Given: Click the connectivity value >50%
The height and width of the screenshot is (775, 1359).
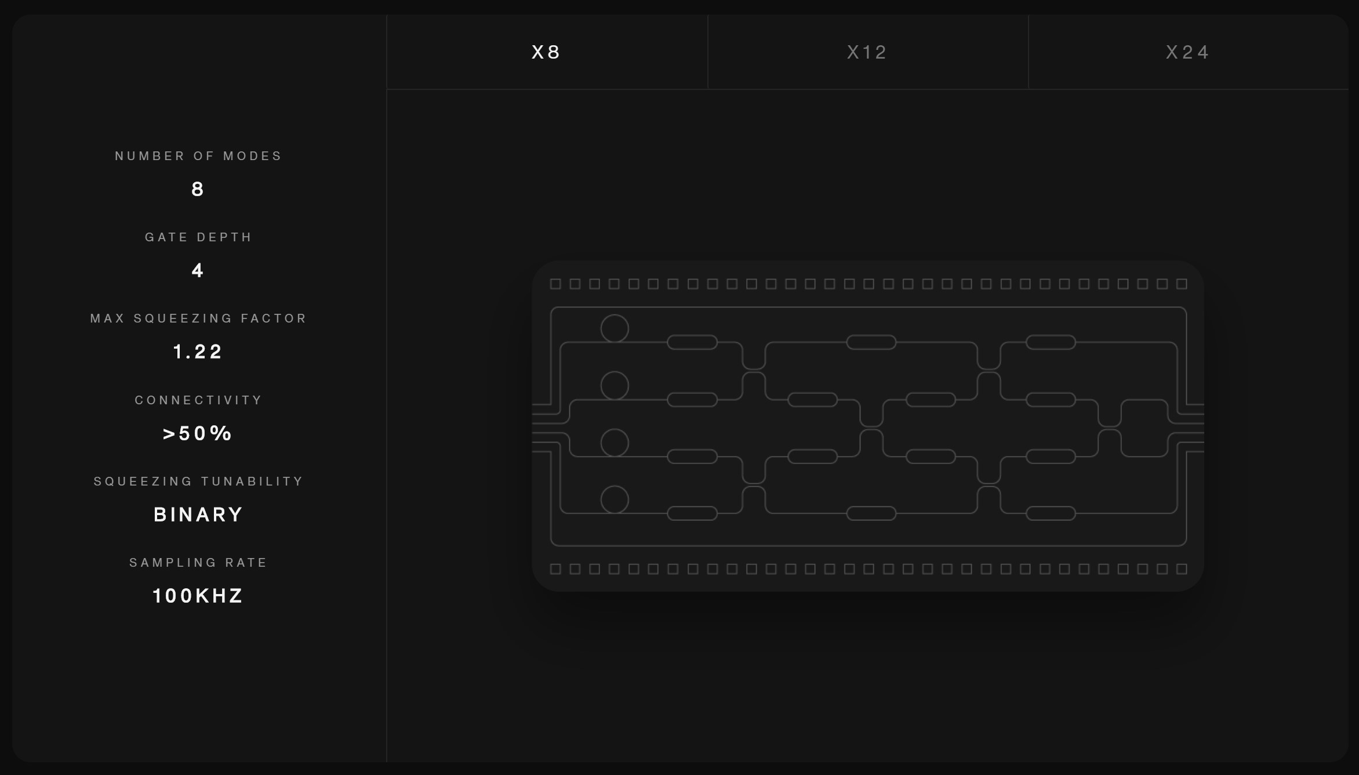Looking at the screenshot, I should pyautogui.click(x=198, y=433).
